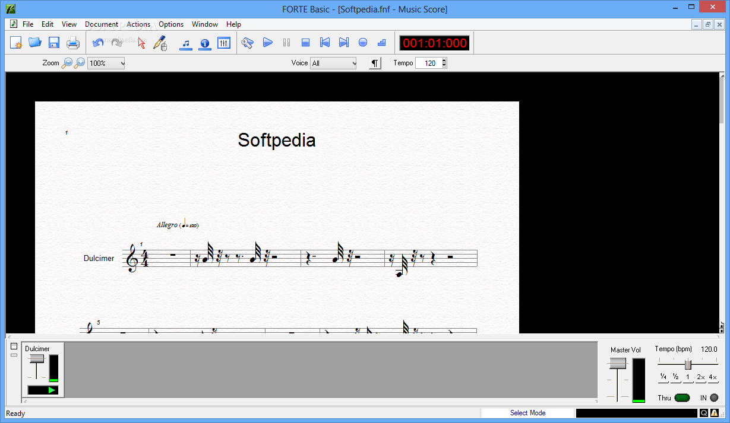This screenshot has width=730, height=423.
Task: Open the Options menu
Action: (x=171, y=24)
